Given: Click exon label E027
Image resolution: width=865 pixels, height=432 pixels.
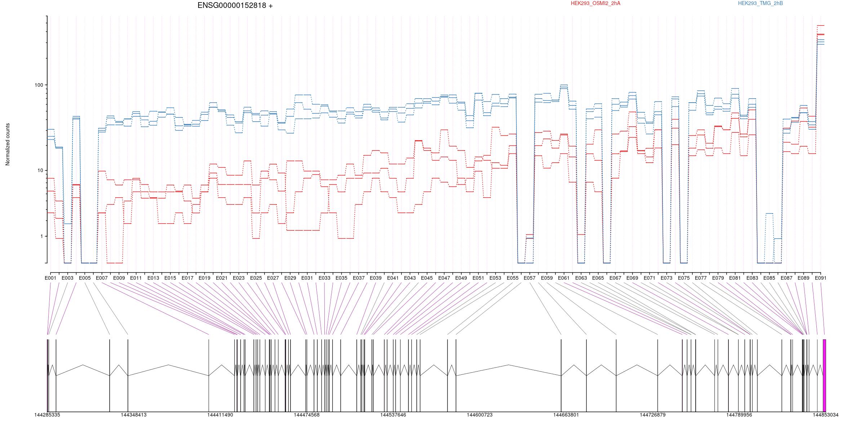Looking at the screenshot, I should pos(273,278).
